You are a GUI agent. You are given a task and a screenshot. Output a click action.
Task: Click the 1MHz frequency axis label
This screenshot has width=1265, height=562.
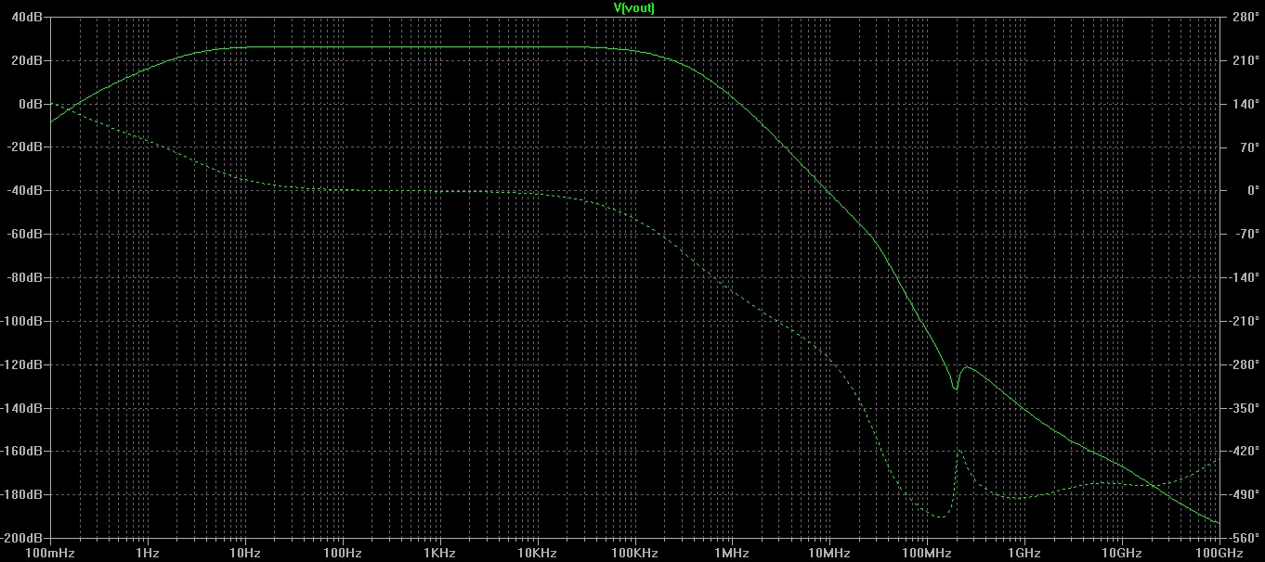[x=732, y=553]
